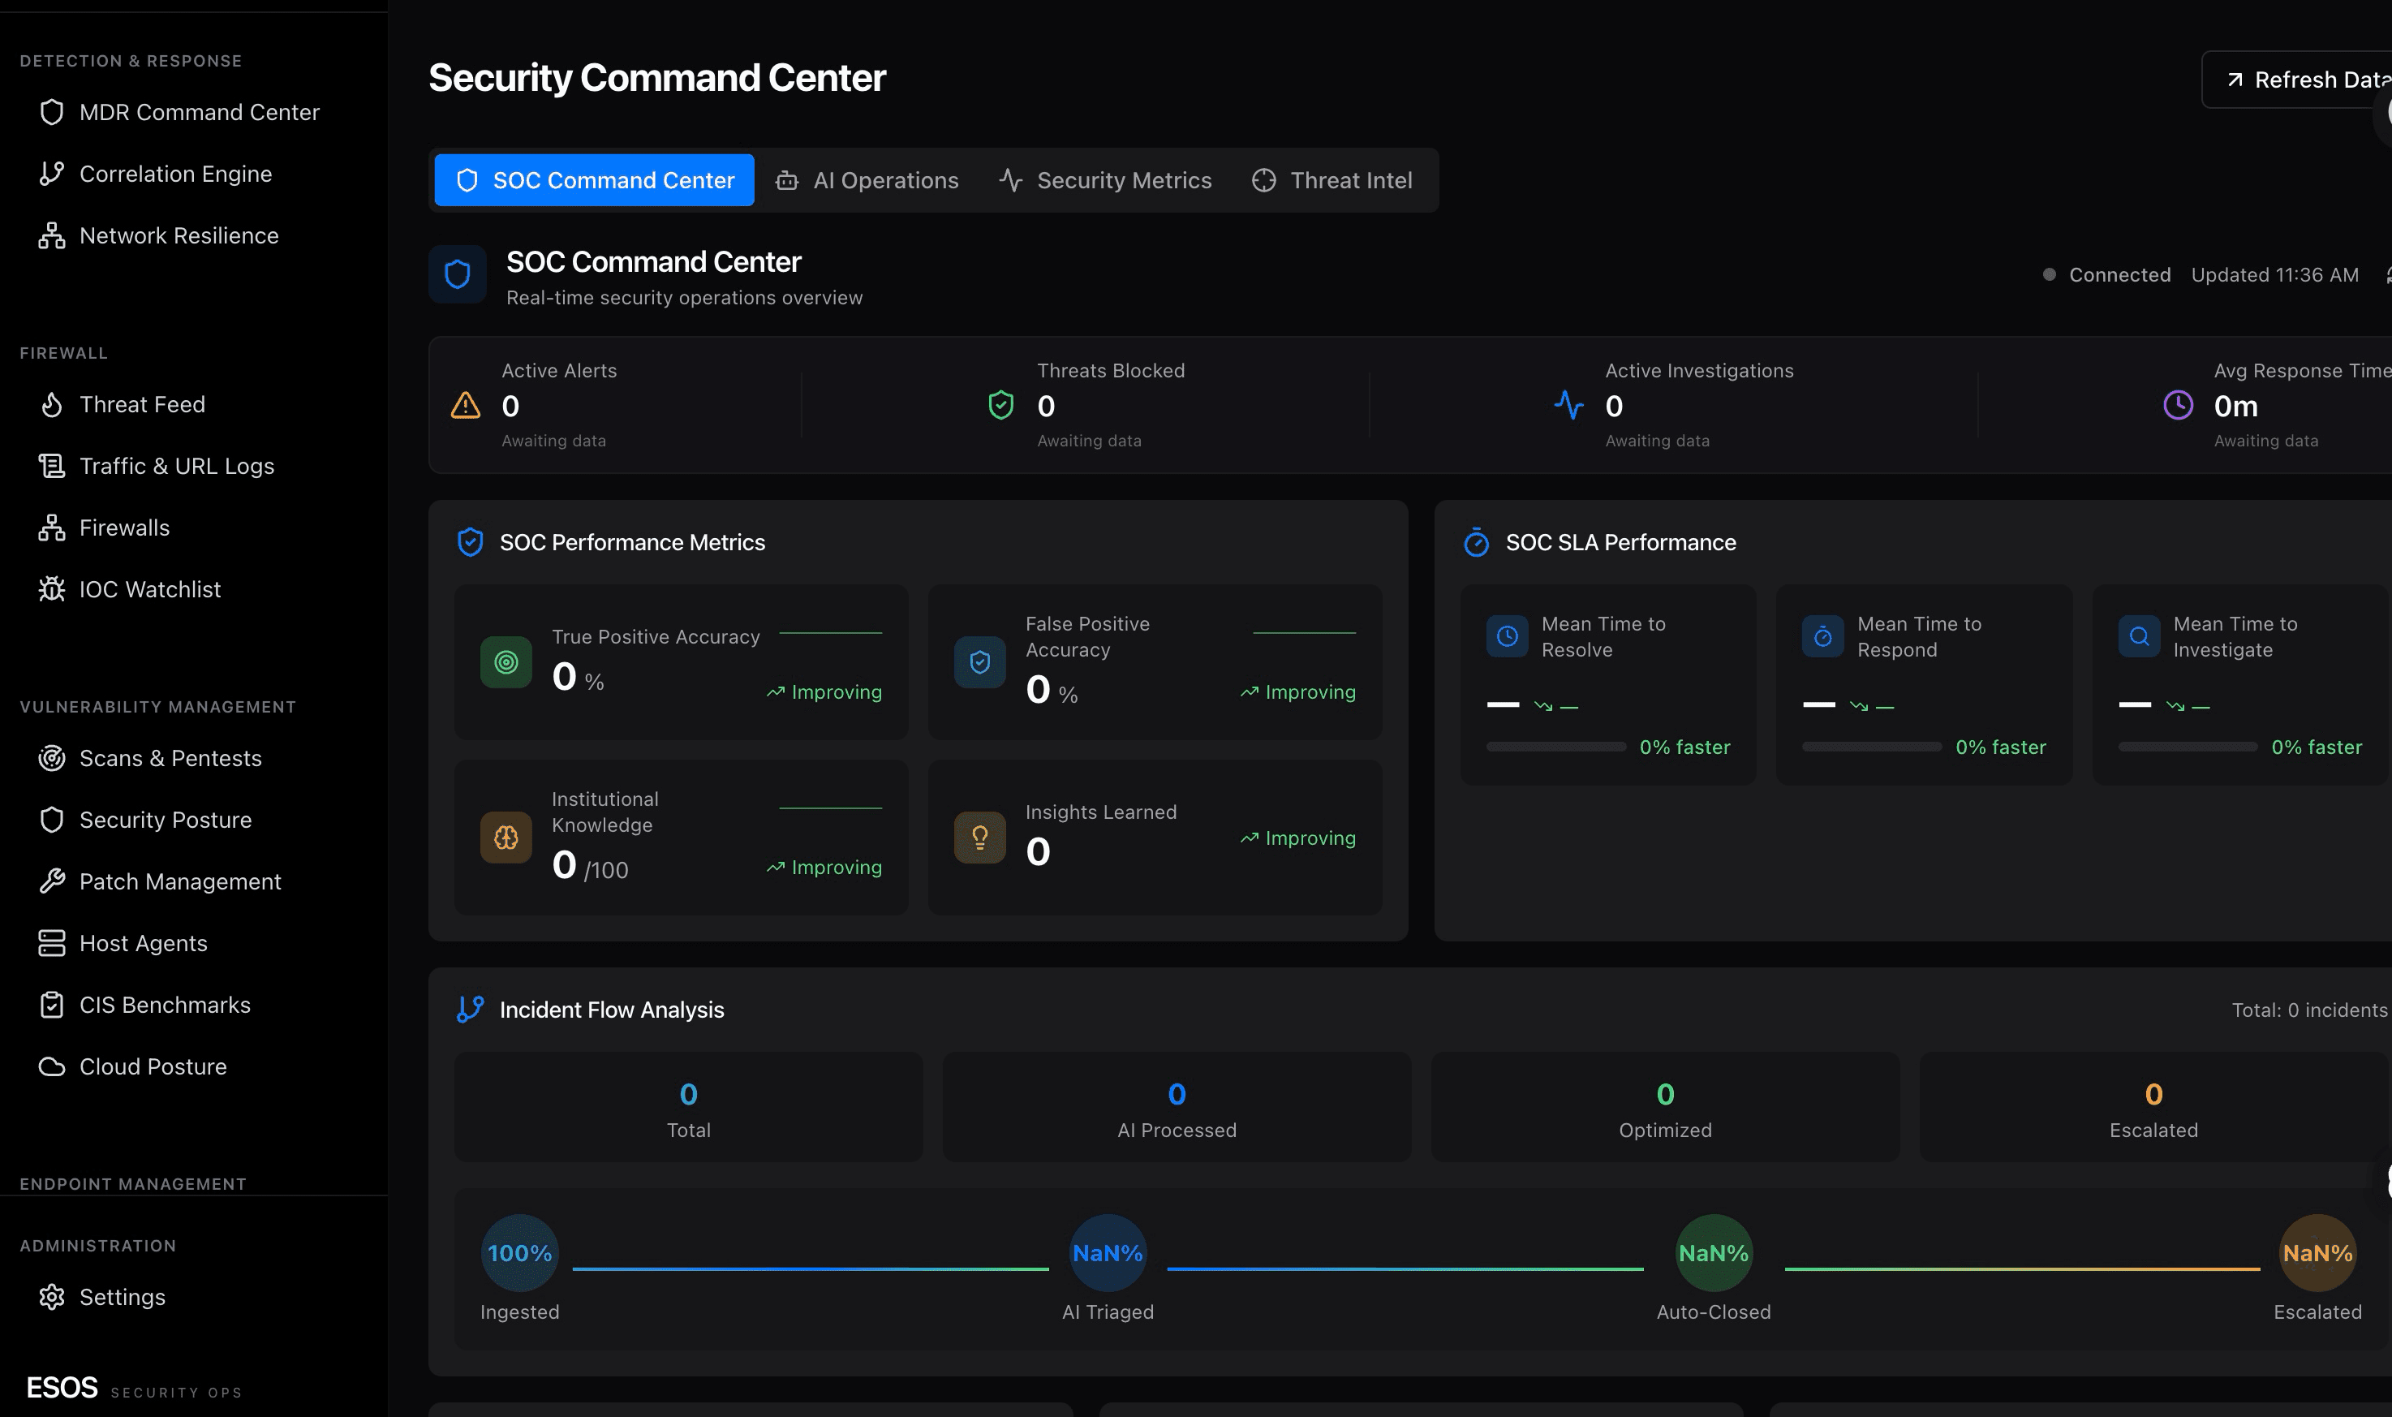Switch to the Threat Intel tab
This screenshot has width=2392, height=1417.
pos(1332,180)
